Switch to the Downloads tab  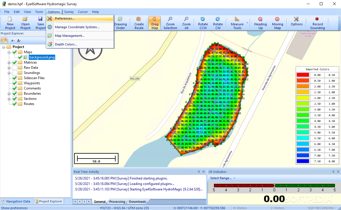tap(137, 201)
